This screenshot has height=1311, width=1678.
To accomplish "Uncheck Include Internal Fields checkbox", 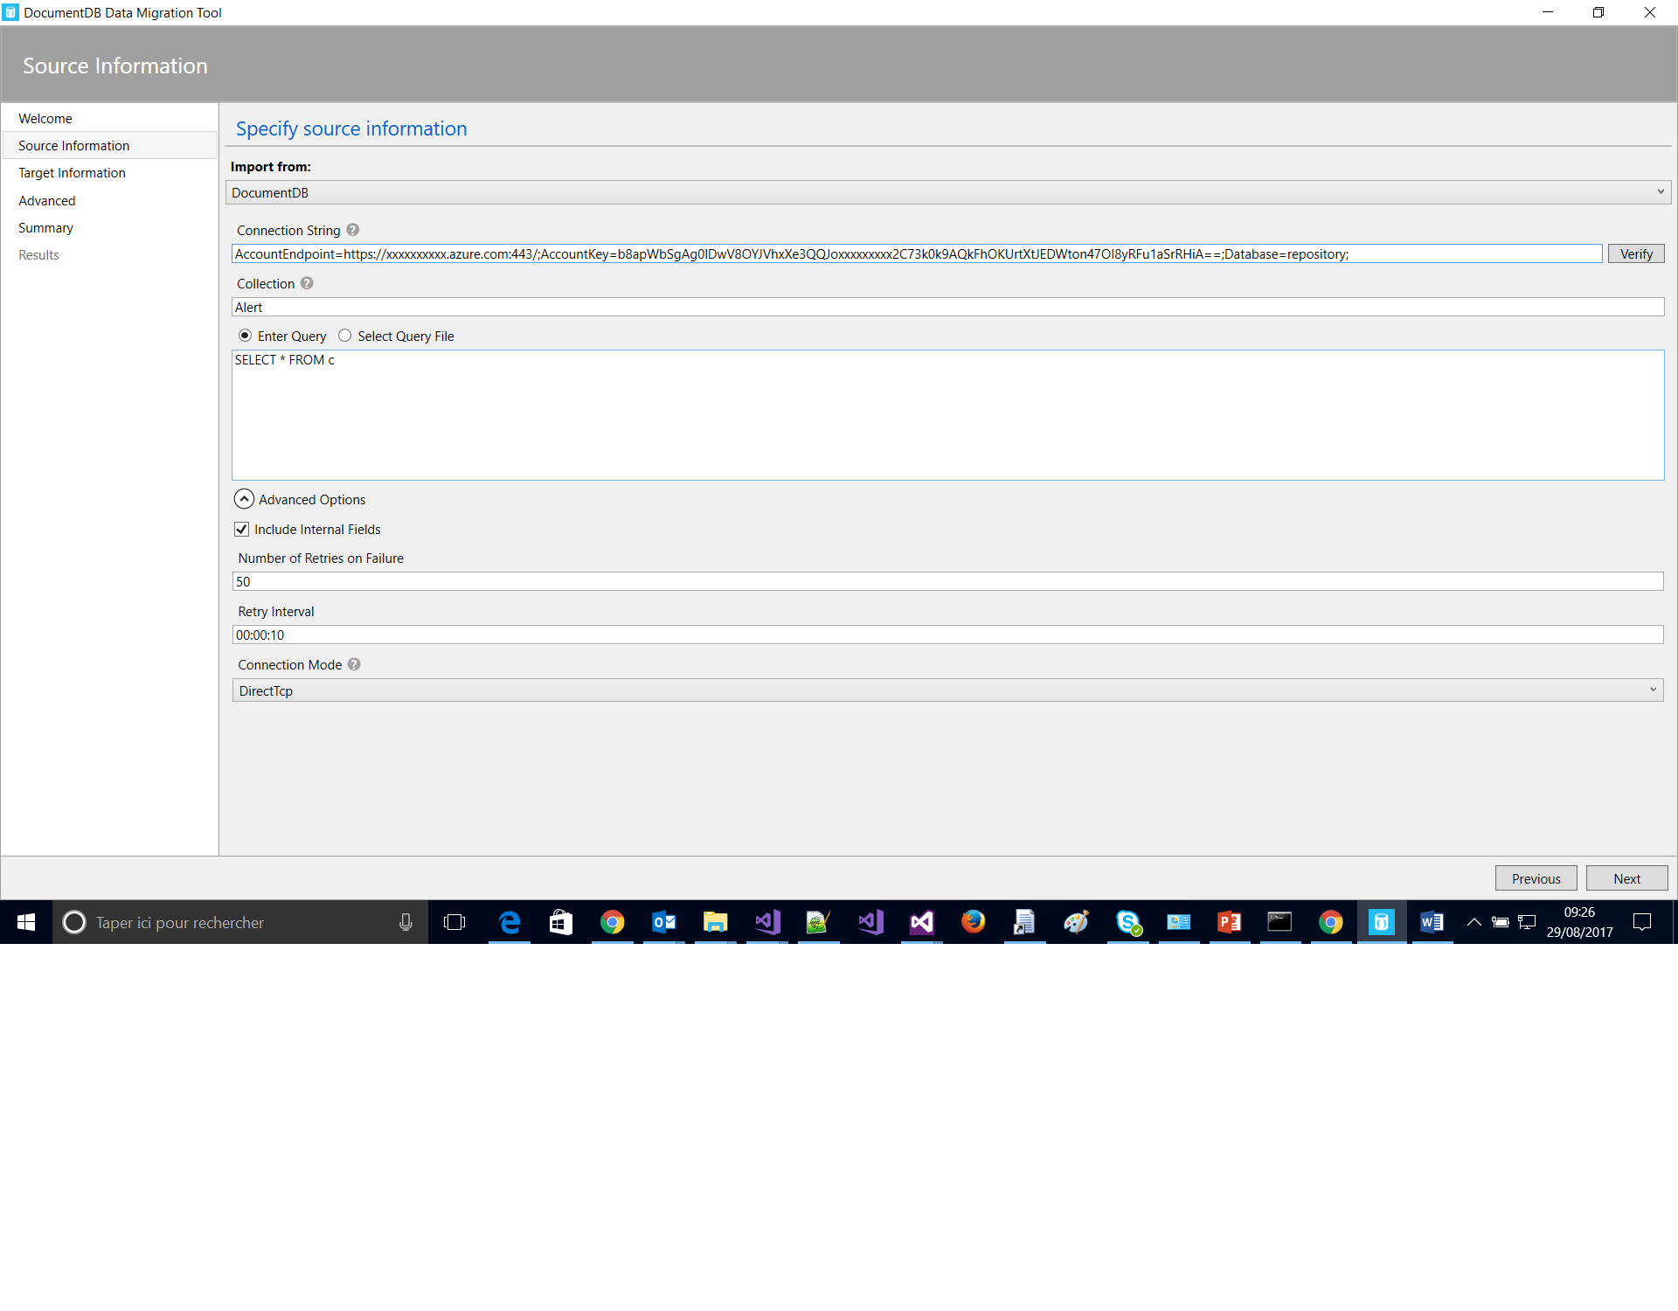I will click(x=242, y=530).
